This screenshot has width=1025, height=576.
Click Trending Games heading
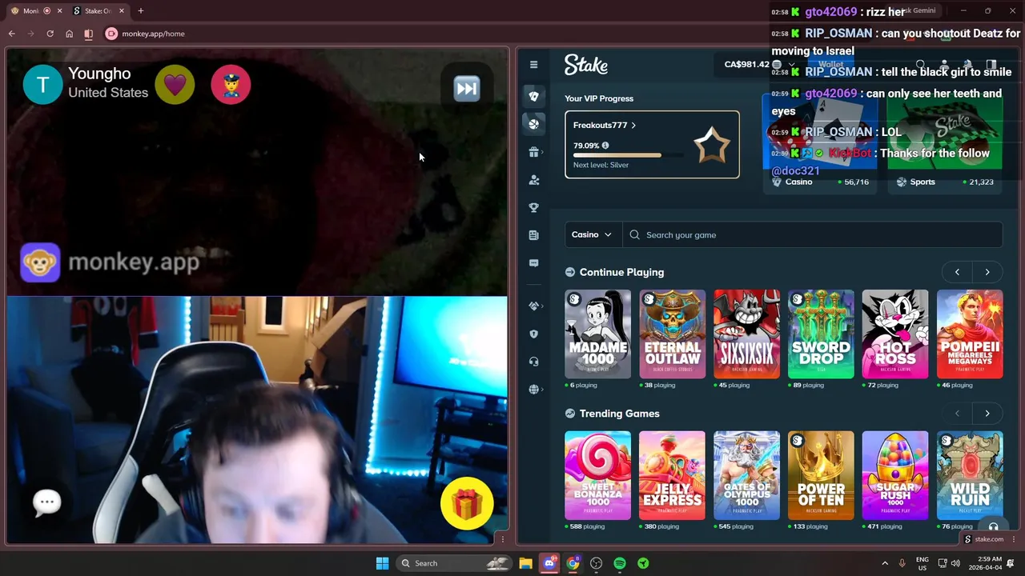(x=619, y=414)
